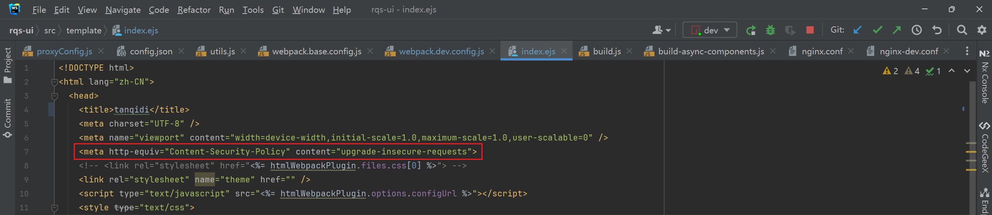Image resolution: width=992 pixels, height=215 pixels.
Task: Close the webpack.base.config.js tab
Action: 370,51
